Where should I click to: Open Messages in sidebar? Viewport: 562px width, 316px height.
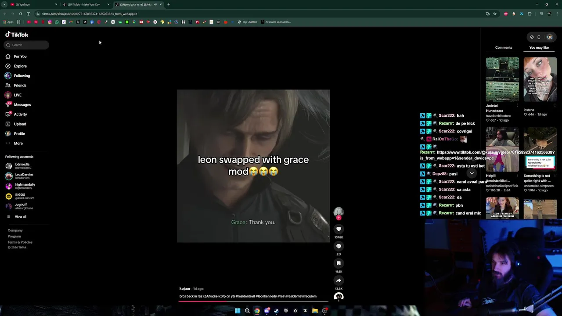click(x=18, y=104)
